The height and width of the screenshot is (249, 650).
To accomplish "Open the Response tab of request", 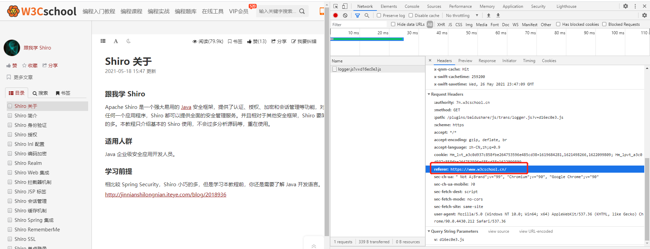I will click(487, 61).
